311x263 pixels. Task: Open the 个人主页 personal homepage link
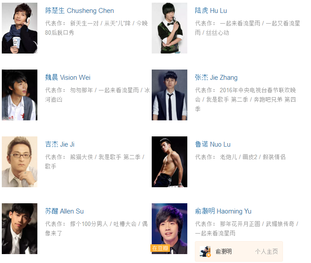pos(267,251)
